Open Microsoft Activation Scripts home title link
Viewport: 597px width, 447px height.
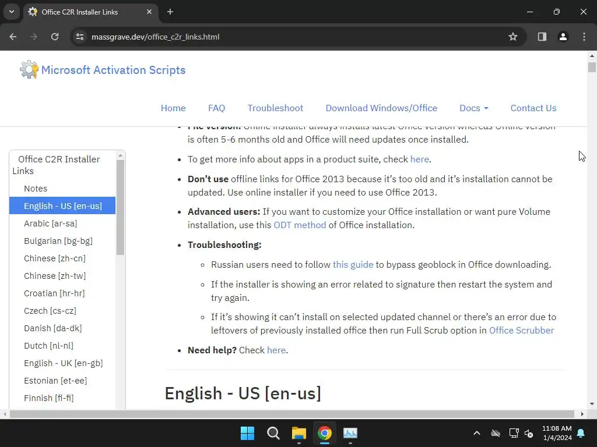[x=114, y=70]
